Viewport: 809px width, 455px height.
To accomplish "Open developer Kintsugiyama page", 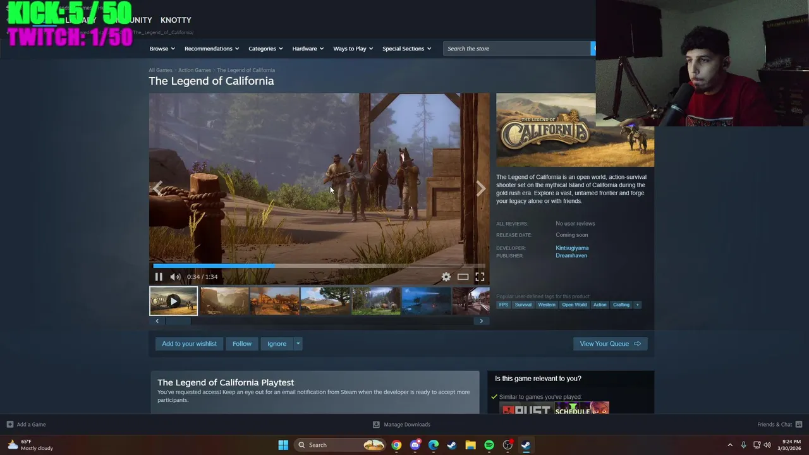I will tap(572, 248).
